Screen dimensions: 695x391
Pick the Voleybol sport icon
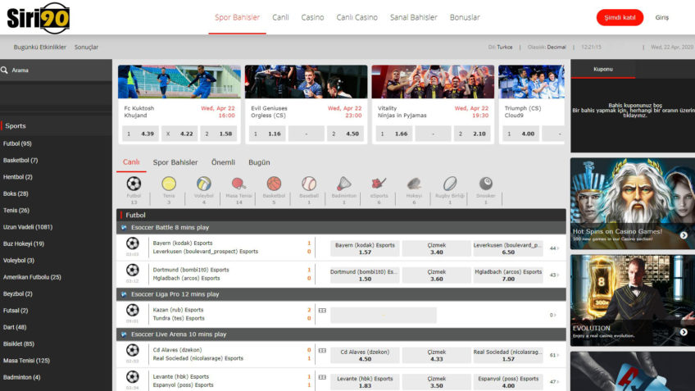(204, 184)
